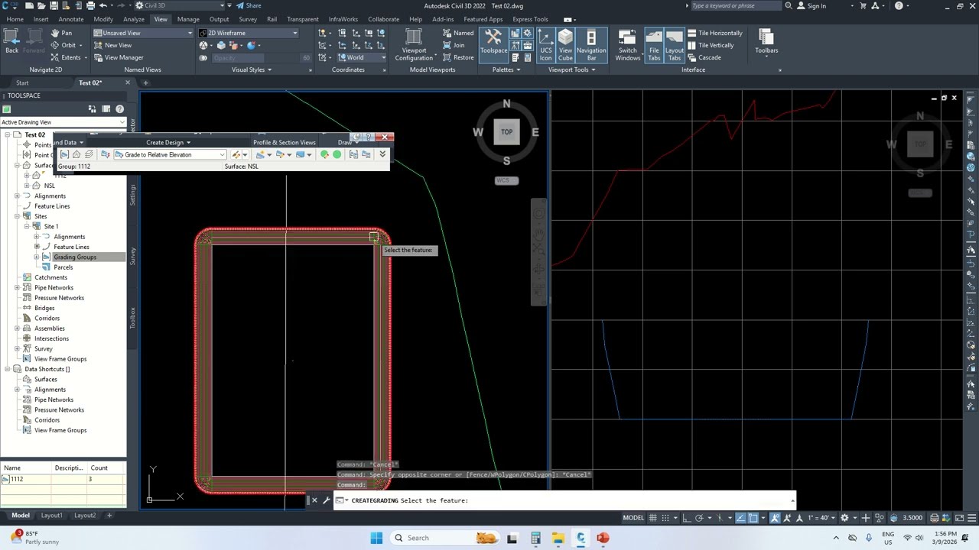Click Profile & Section Views panel

[284, 142]
